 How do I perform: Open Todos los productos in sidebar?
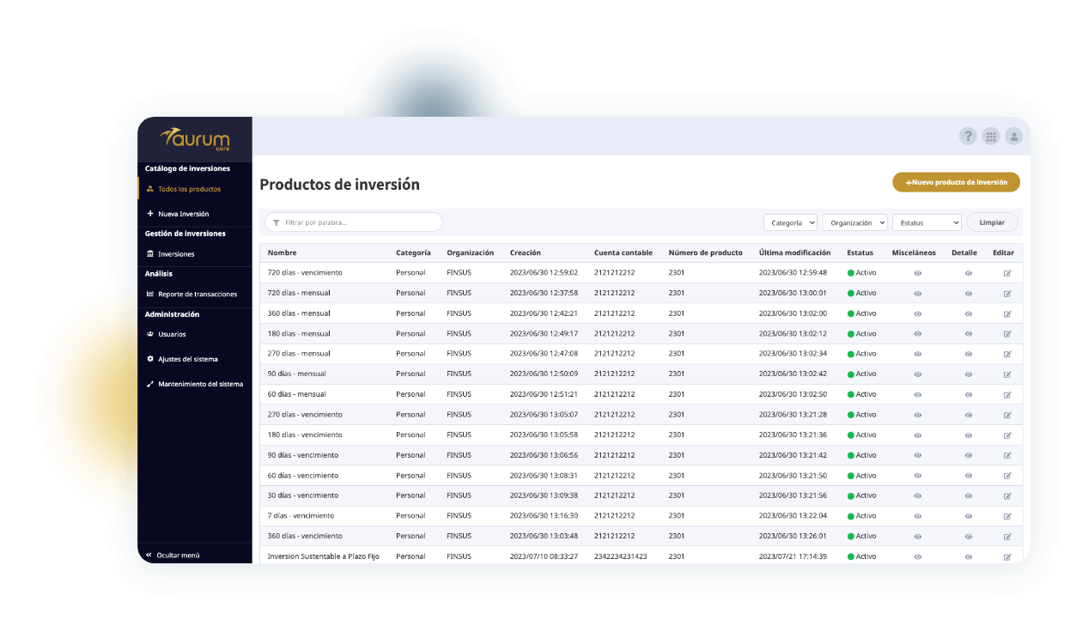[189, 189]
